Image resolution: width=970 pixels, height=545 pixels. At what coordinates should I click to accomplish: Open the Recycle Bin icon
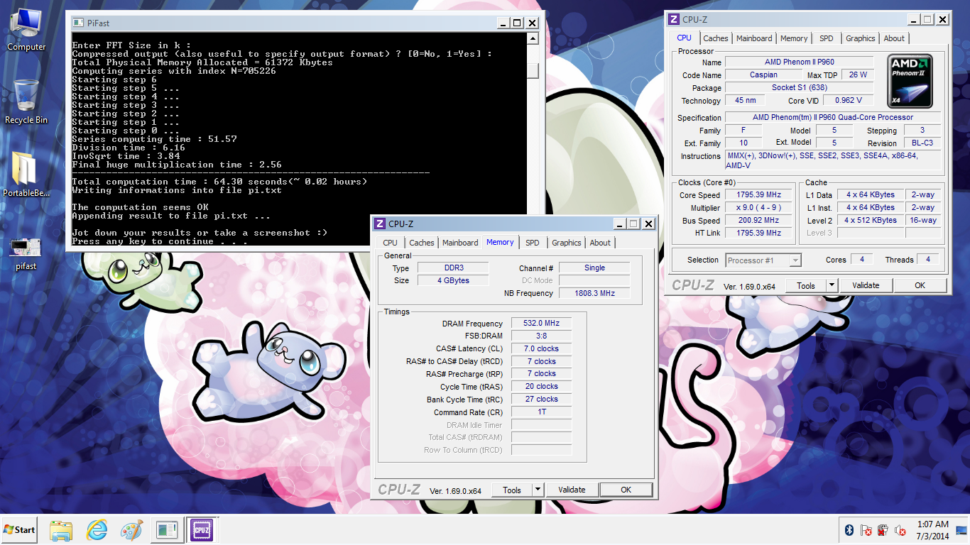click(x=26, y=101)
